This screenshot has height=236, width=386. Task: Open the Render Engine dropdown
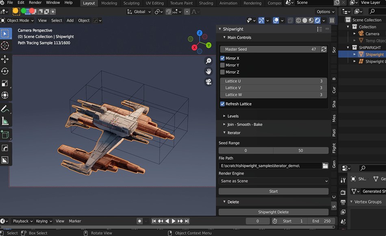click(273, 181)
